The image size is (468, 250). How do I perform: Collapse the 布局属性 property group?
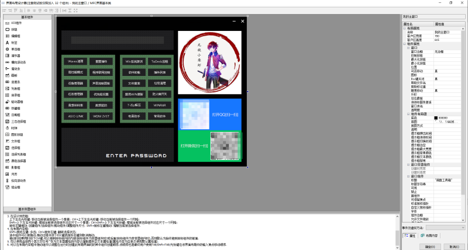[x=405, y=28]
